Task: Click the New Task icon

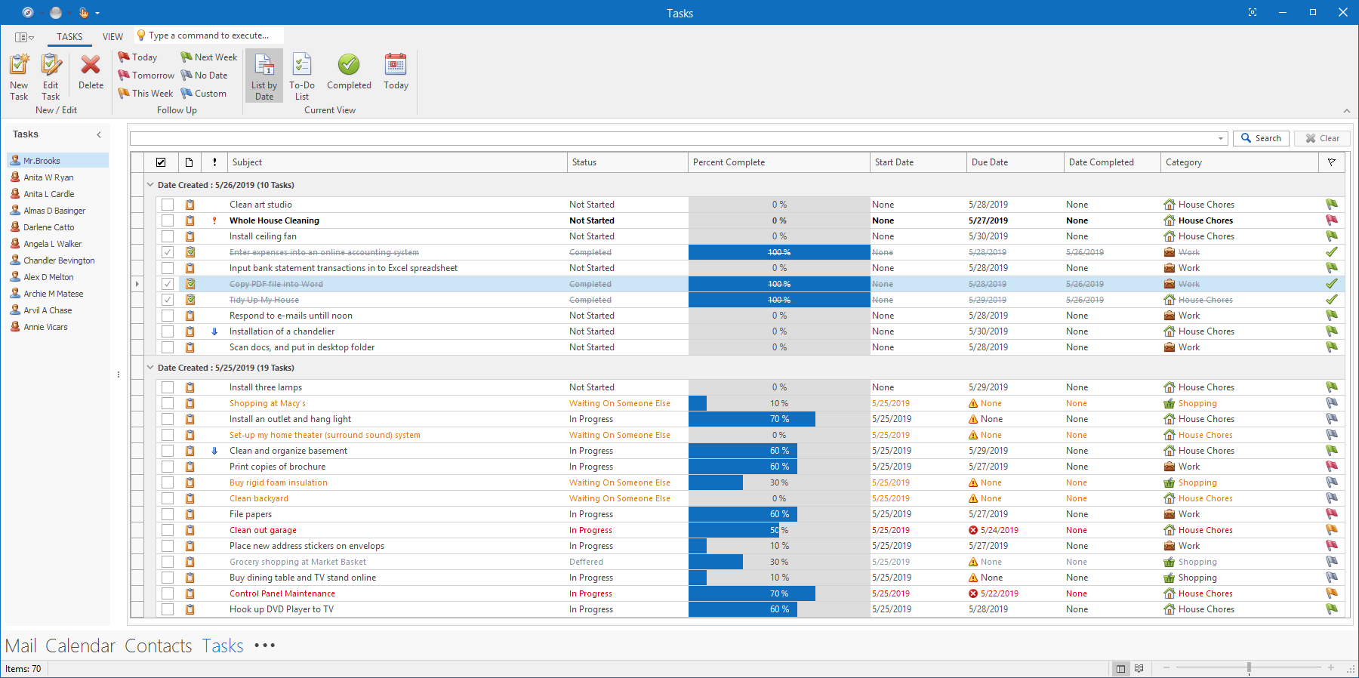Action: tap(19, 66)
